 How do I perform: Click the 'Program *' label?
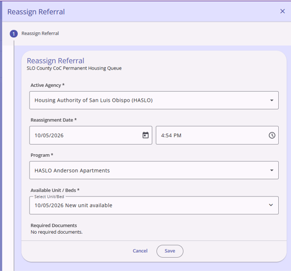[x=42, y=155]
